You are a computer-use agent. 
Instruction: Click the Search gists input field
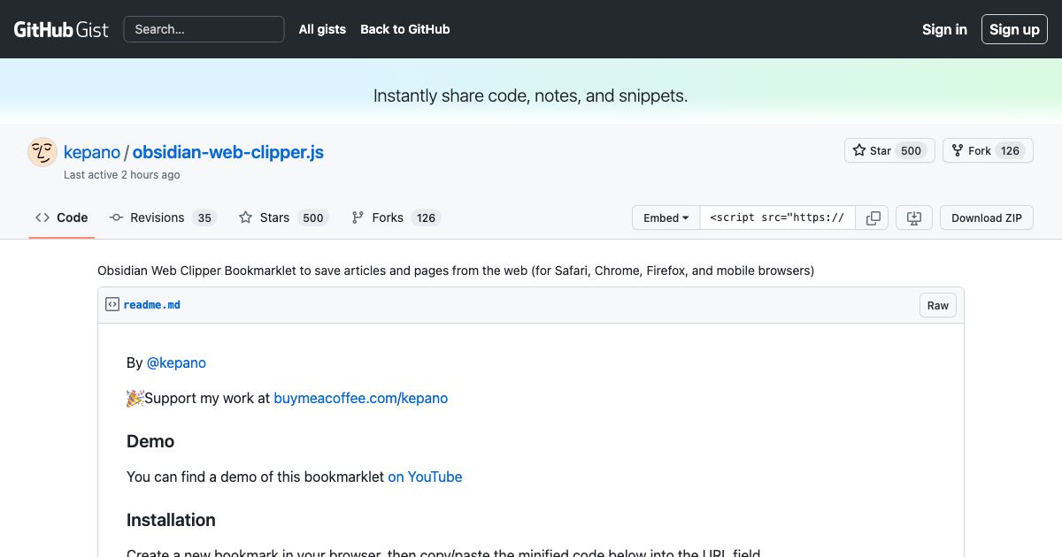(x=204, y=29)
